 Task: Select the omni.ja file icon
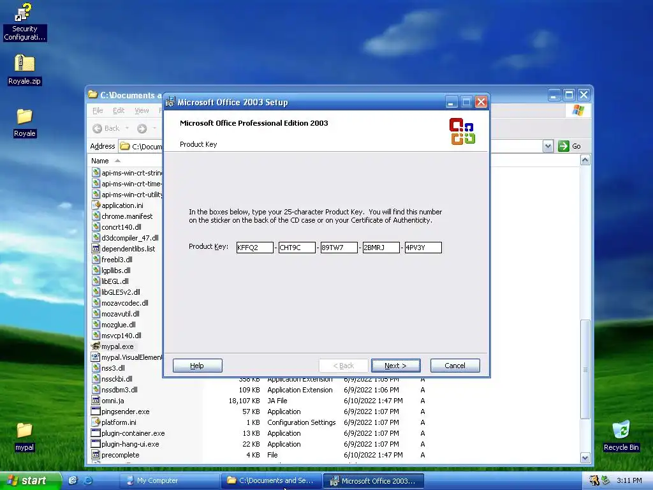click(x=96, y=401)
